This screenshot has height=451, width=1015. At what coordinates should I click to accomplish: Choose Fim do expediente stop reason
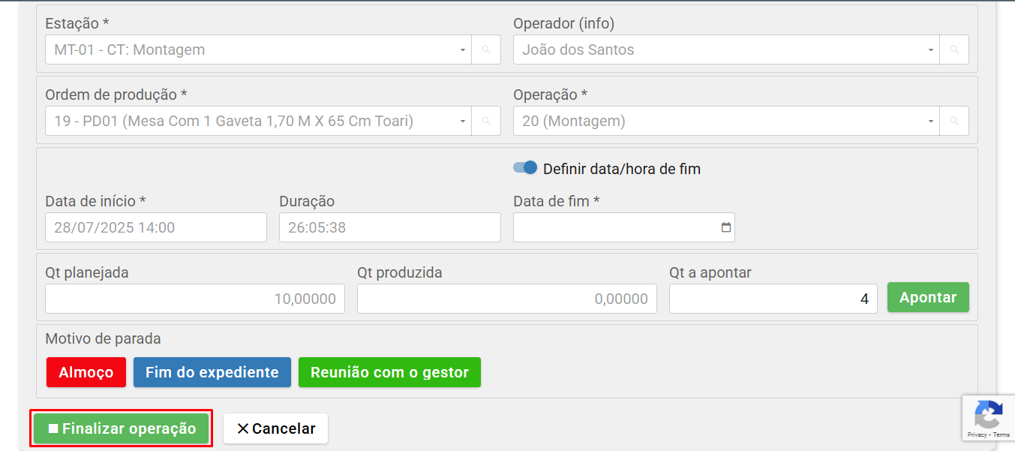coord(212,372)
